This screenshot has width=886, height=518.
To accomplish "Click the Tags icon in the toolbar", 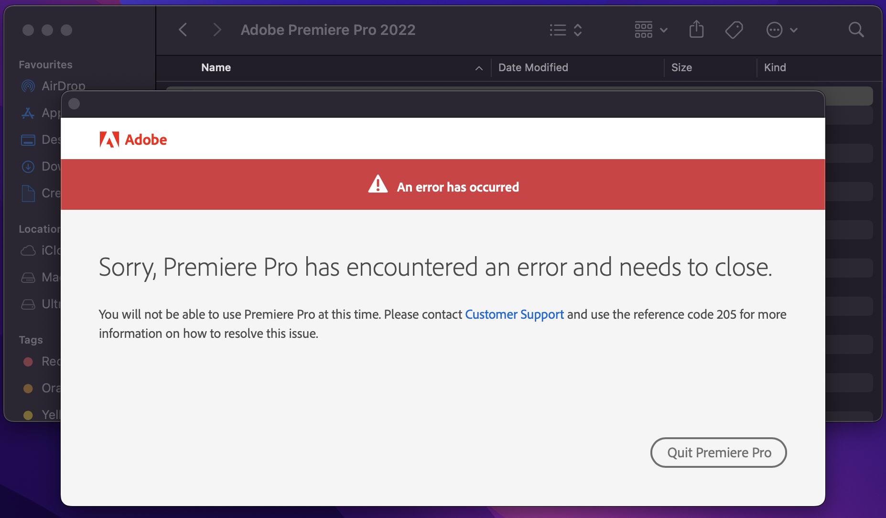I will click(x=734, y=30).
